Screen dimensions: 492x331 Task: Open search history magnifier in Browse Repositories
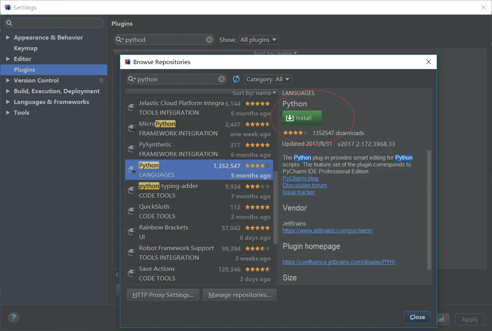pyautogui.click(x=132, y=79)
